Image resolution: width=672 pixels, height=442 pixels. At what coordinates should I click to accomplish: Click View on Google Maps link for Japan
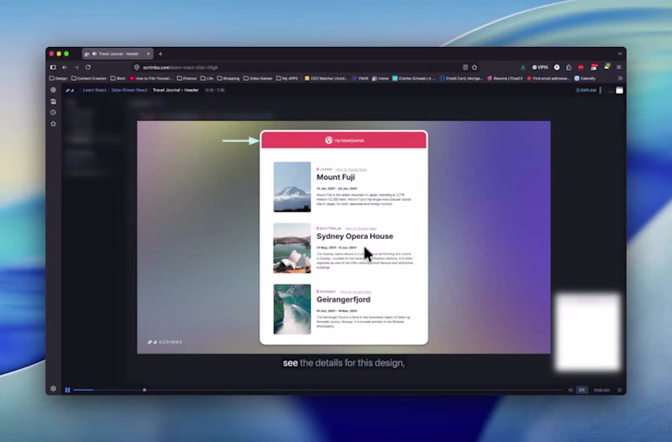pyautogui.click(x=351, y=170)
